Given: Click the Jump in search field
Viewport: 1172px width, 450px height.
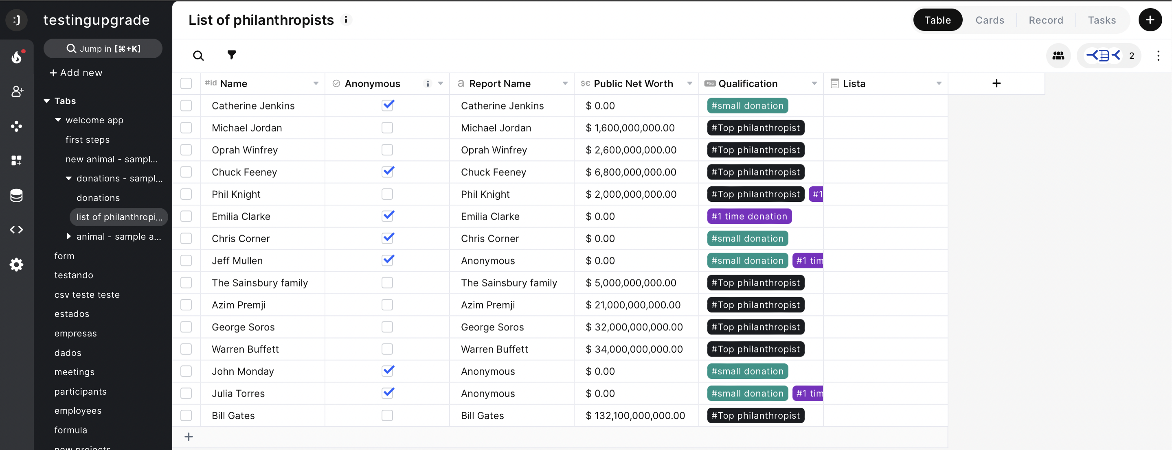Looking at the screenshot, I should pos(103,49).
